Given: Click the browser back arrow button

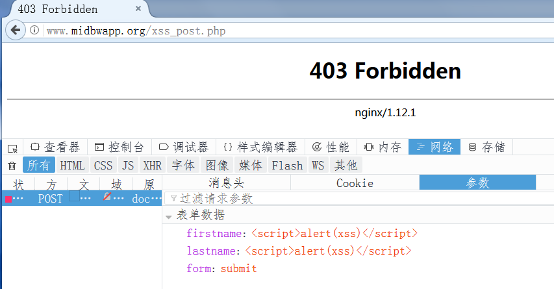Looking at the screenshot, I should tap(16, 31).
